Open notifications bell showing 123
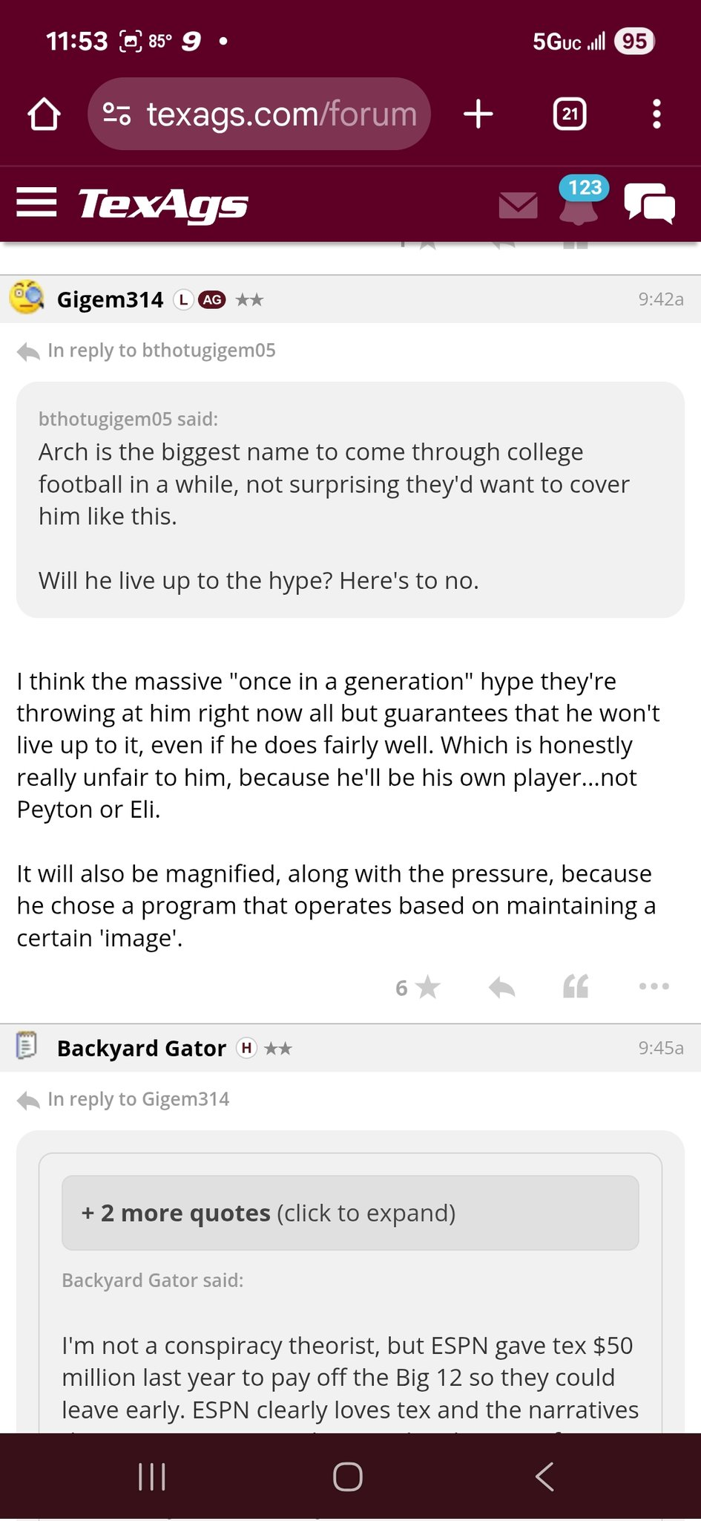Image resolution: width=701 pixels, height=1521 pixels. tap(579, 201)
